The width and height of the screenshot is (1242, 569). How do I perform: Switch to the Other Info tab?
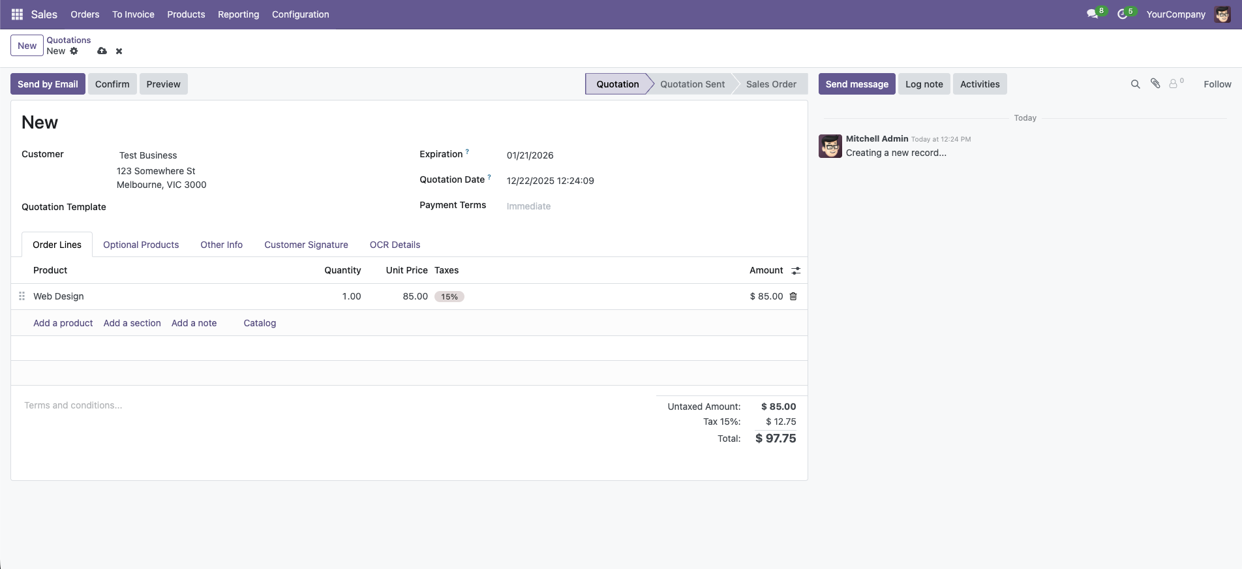(221, 245)
